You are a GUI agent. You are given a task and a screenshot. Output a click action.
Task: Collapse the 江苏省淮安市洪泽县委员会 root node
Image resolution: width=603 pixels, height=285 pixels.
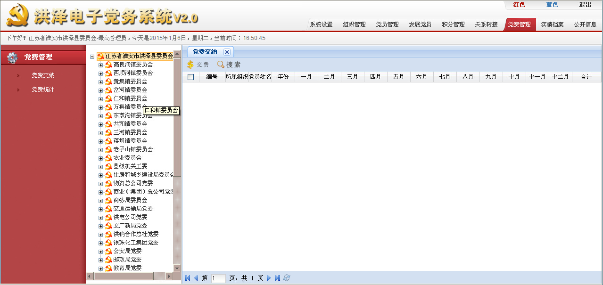[92, 56]
